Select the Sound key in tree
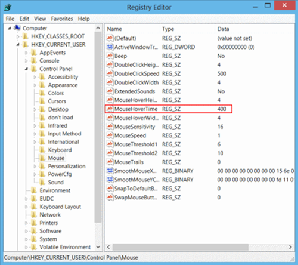The width and height of the screenshot is (298, 265). [55, 182]
